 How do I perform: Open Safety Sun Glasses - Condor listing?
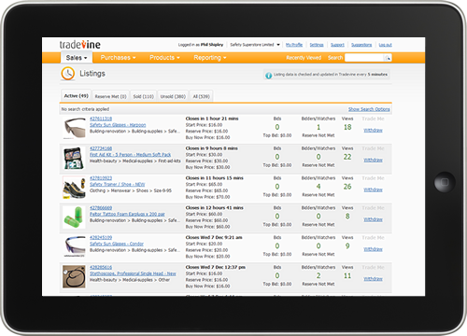[117, 244]
